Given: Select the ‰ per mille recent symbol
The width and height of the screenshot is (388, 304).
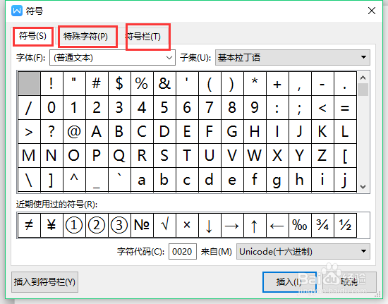Looking at the screenshot, I should [x=300, y=225].
